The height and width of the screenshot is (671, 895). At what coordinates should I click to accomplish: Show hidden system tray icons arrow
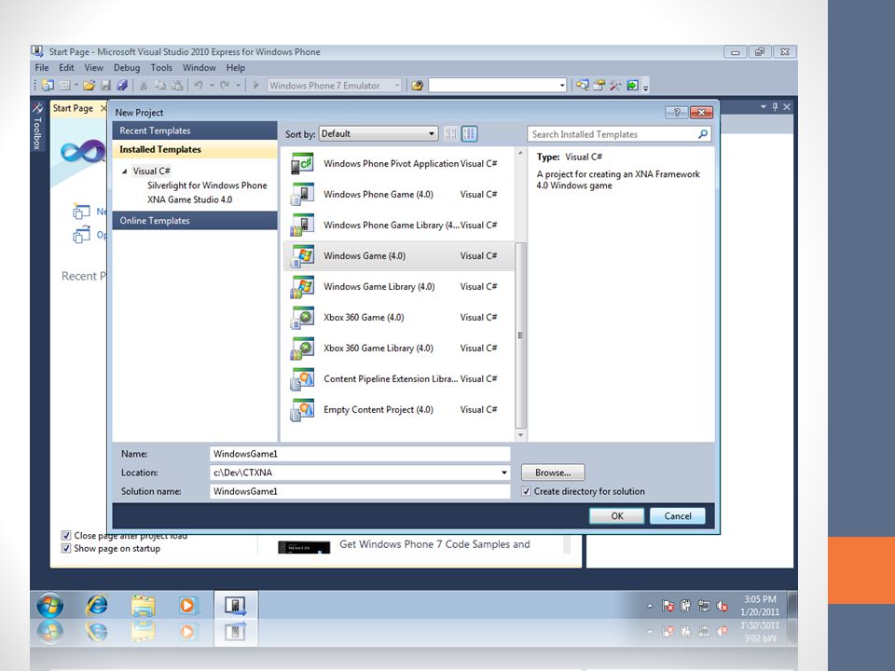point(650,606)
